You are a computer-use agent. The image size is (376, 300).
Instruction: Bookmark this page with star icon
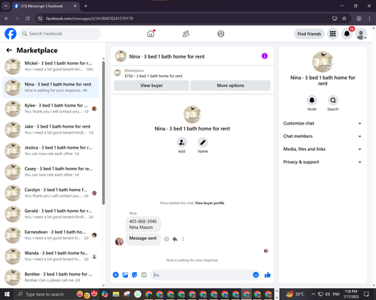[x=344, y=19]
